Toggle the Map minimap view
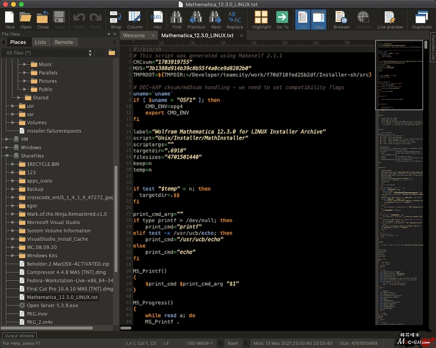 pyautogui.click(x=319, y=20)
